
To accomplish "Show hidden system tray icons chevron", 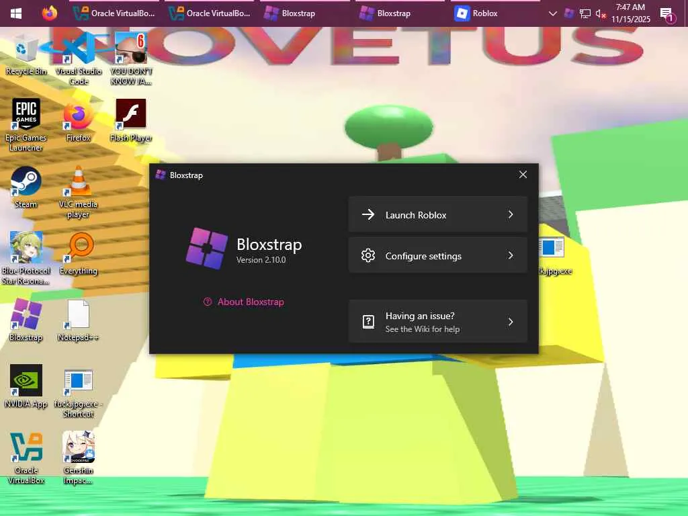I will (x=553, y=13).
